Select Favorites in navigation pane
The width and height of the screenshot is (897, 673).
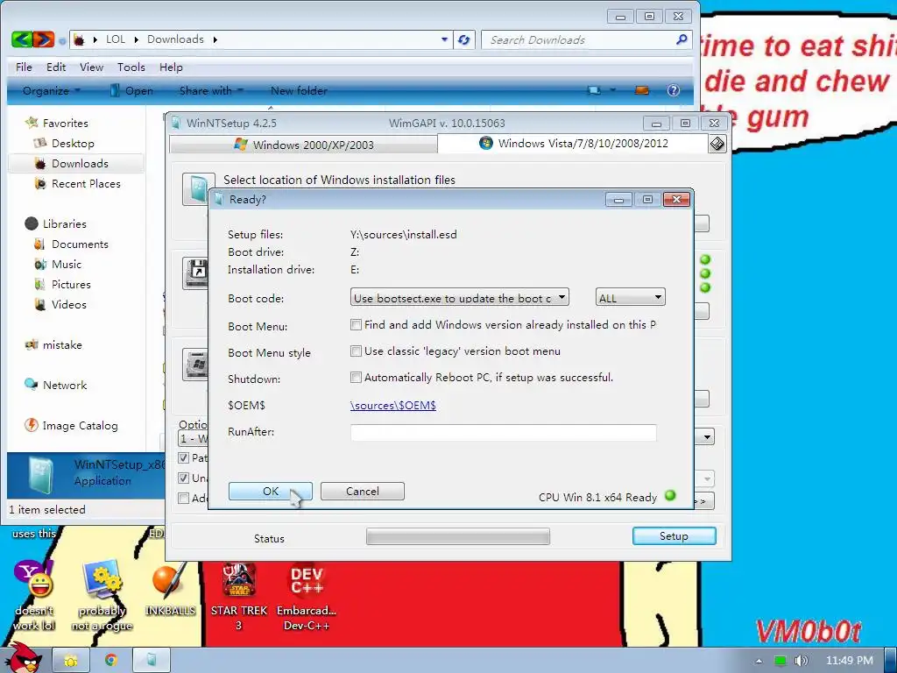[x=65, y=123]
